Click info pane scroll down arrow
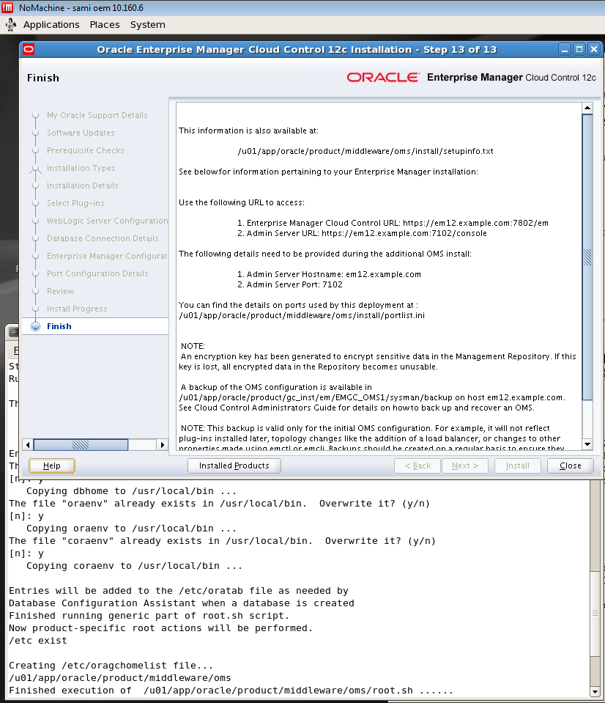 (x=587, y=444)
